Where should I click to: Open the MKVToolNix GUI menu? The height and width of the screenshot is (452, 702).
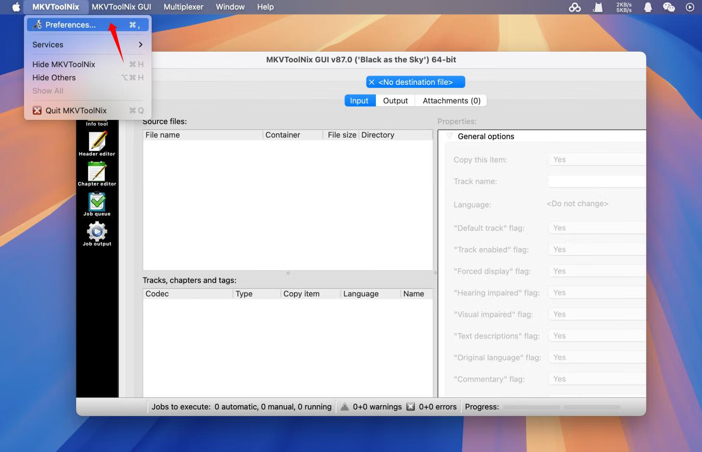point(121,7)
